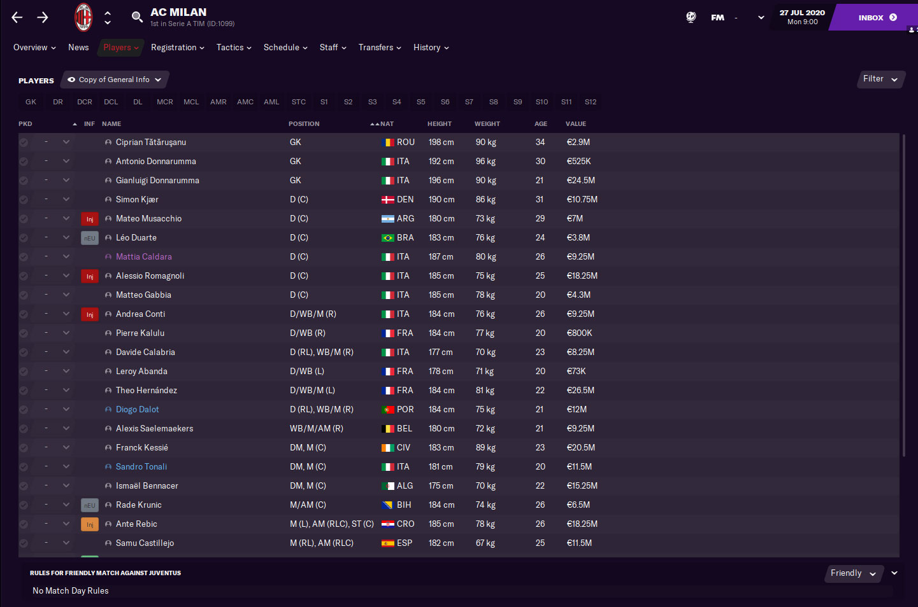Toggle pick checkbox for Matteo Gabbia
Viewport: 918px width, 607px height.
click(24, 295)
